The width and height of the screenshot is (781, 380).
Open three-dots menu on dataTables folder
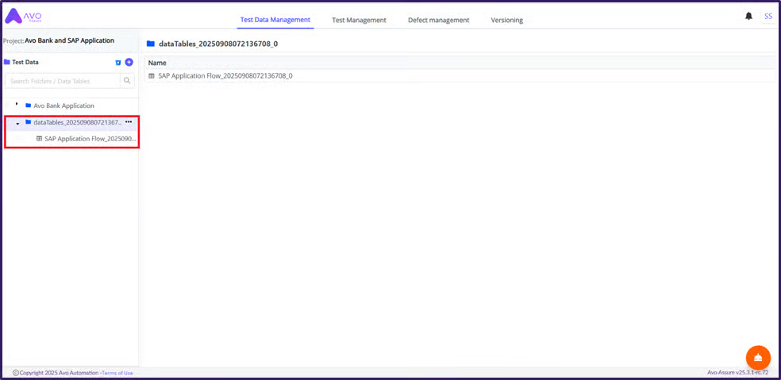pos(129,122)
